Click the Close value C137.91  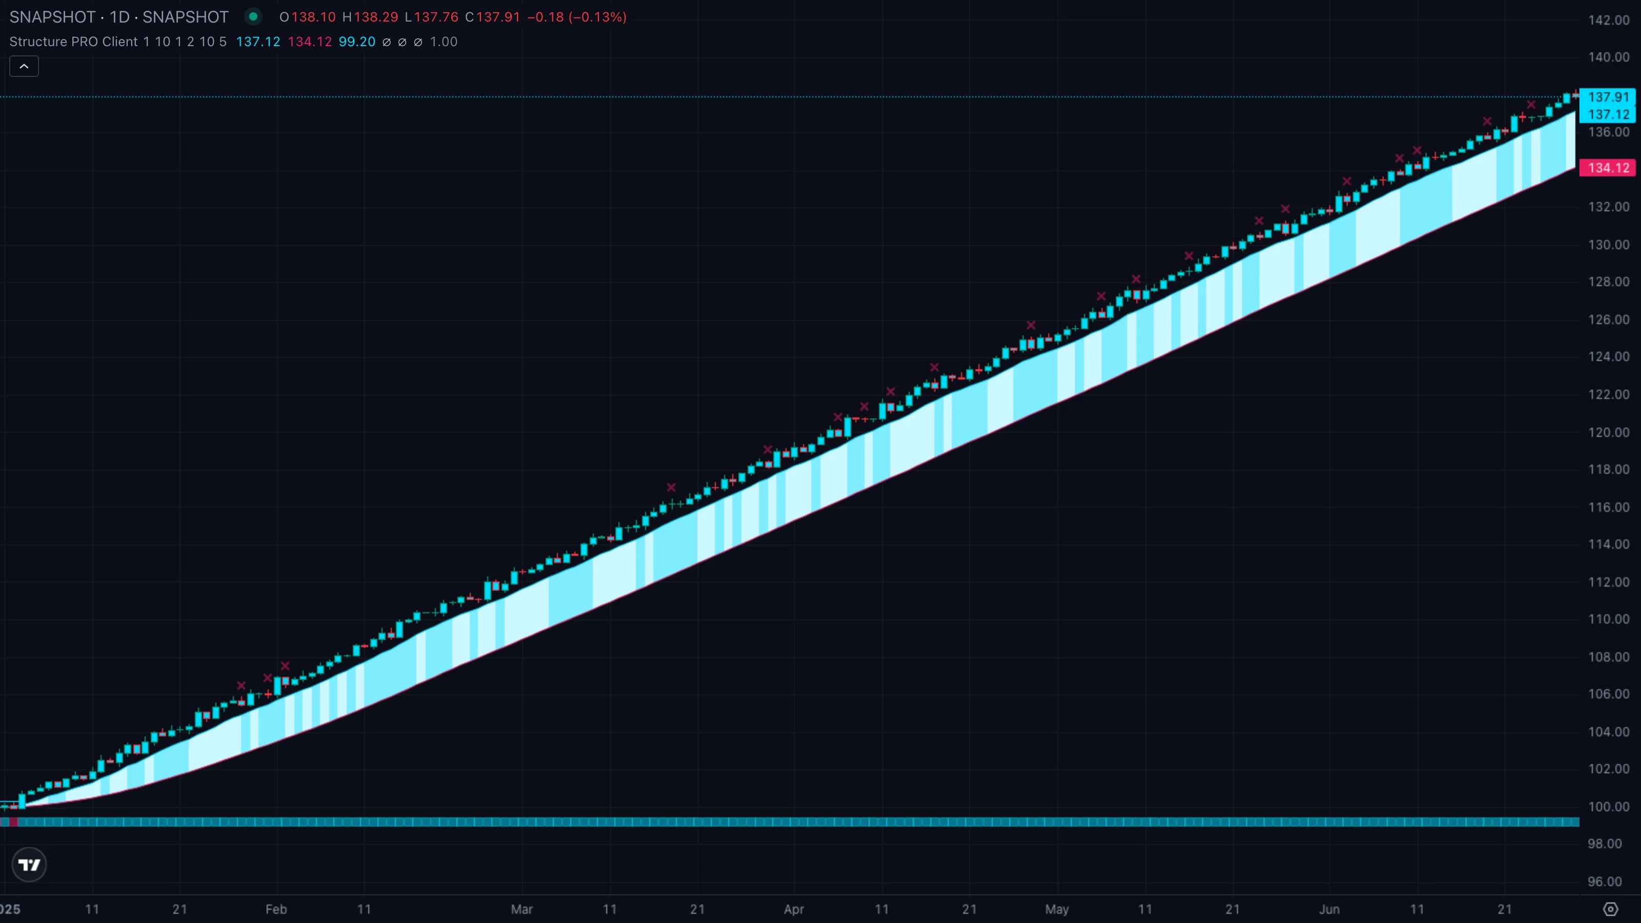pyautogui.click(x=492, y=17)
